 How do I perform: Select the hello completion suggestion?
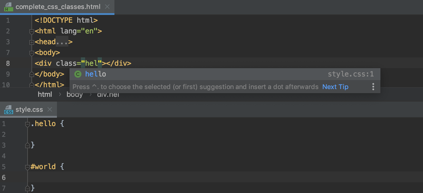click(x=96, y=74)
